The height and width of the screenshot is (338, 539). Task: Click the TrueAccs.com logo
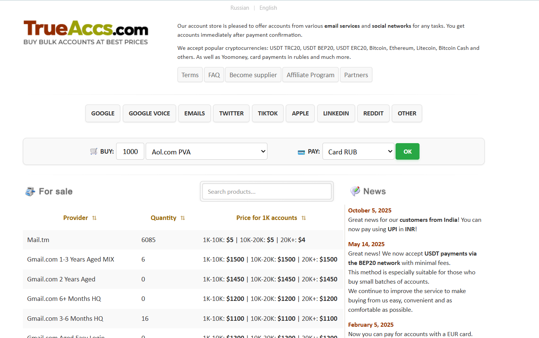tap(86, 33)
